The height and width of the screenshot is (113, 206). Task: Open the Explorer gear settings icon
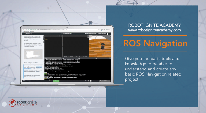coord(59,36)
